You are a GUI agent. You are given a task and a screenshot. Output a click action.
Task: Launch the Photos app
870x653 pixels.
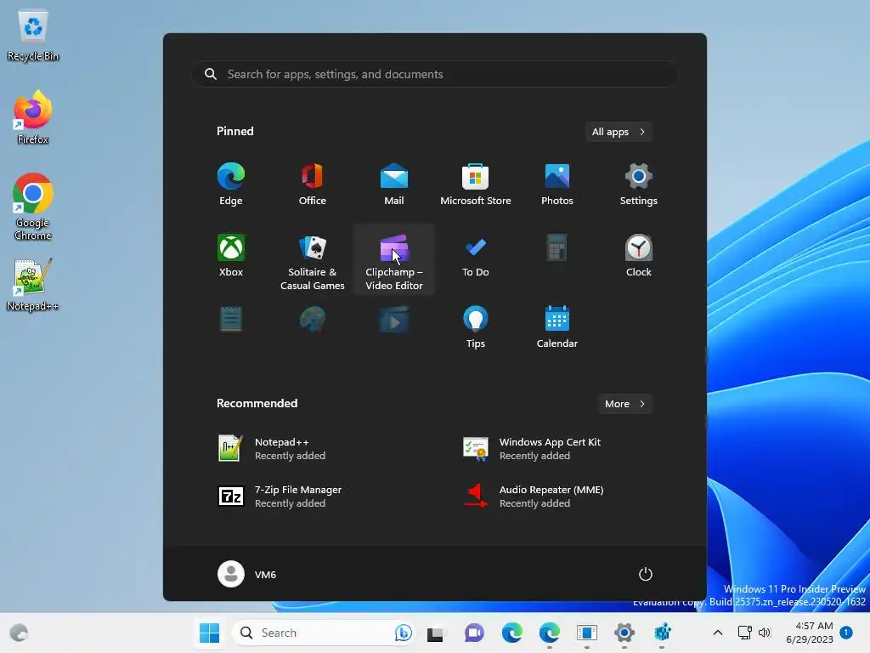[557, 185]
